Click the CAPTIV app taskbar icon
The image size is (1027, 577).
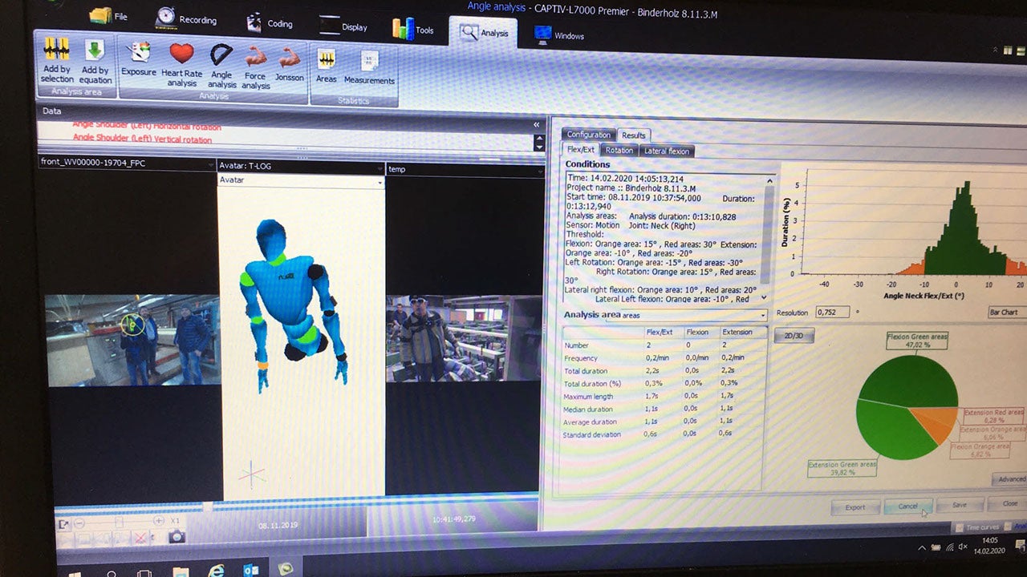tap(286, 570)
